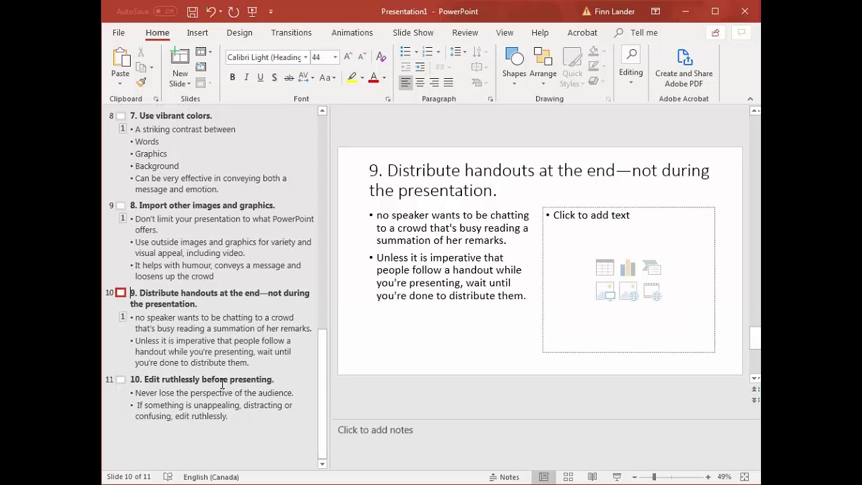Switch to Reading view
The image size is (862, 485).
click(x=592, y=477)
